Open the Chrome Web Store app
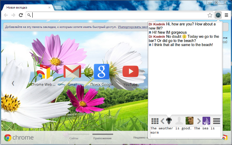This screenshot has width=232, height=145. [43, 72]
